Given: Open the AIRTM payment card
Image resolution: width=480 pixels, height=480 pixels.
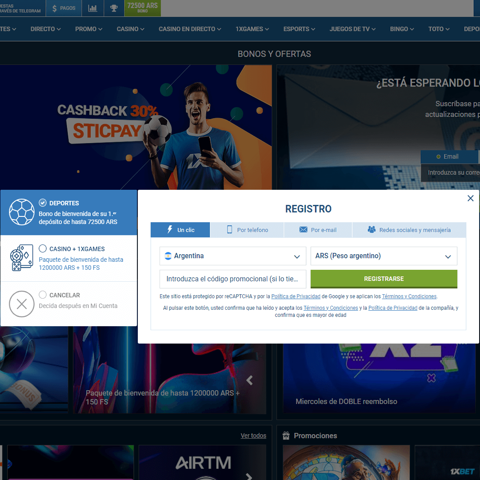Looking at the screenshot, I should point(202,462).
